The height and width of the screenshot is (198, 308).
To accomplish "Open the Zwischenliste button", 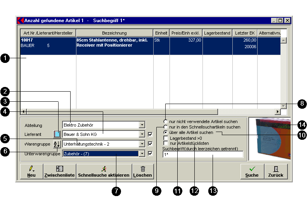I will [x=60, y=172].
